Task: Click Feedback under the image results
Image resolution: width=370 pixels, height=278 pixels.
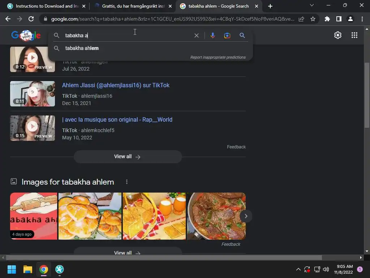Action: tap(231, 244)
